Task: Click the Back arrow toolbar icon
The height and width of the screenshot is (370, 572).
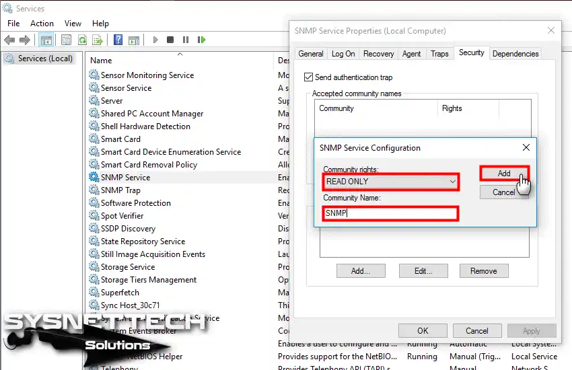Action: pyautogui.click(x=9, y=40)
